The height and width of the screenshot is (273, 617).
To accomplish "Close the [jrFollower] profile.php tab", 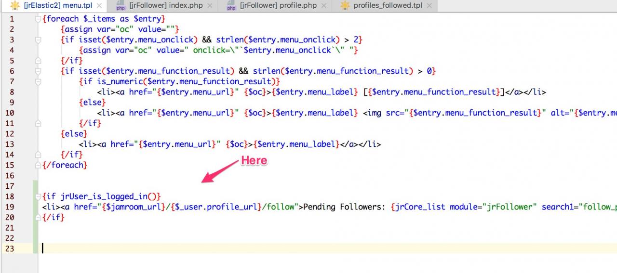I will (x=323, y=6).
